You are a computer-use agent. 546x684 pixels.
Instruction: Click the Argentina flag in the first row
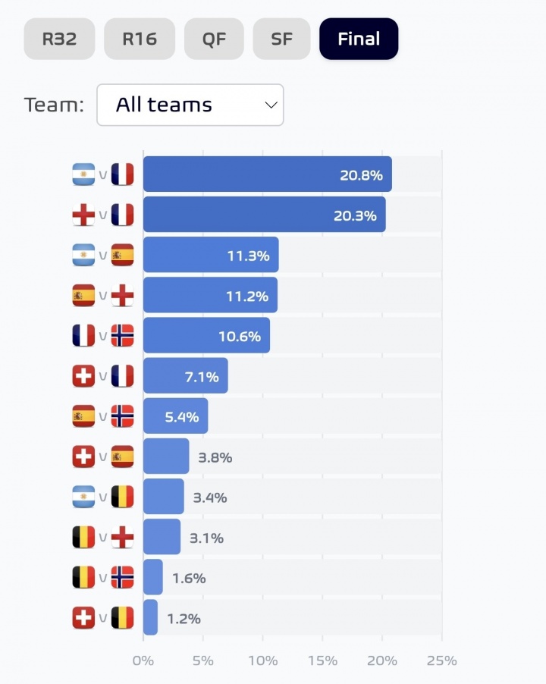tap(83, 174)
